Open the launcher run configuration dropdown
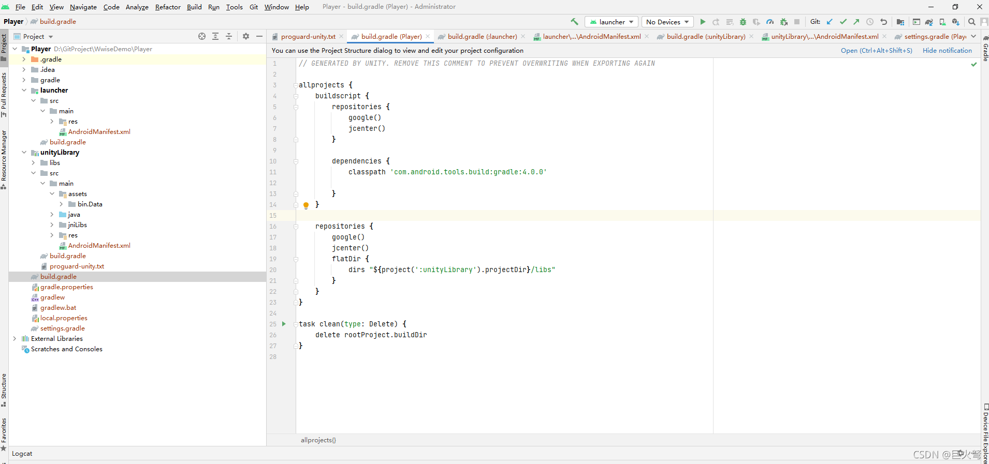989x464 pixels. (612, 22)
